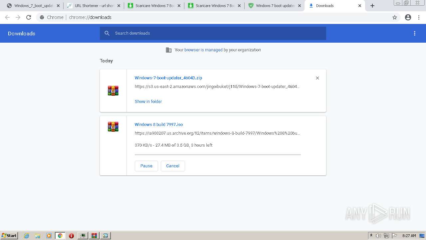Click the managed organization building icon

click(169, 50)
